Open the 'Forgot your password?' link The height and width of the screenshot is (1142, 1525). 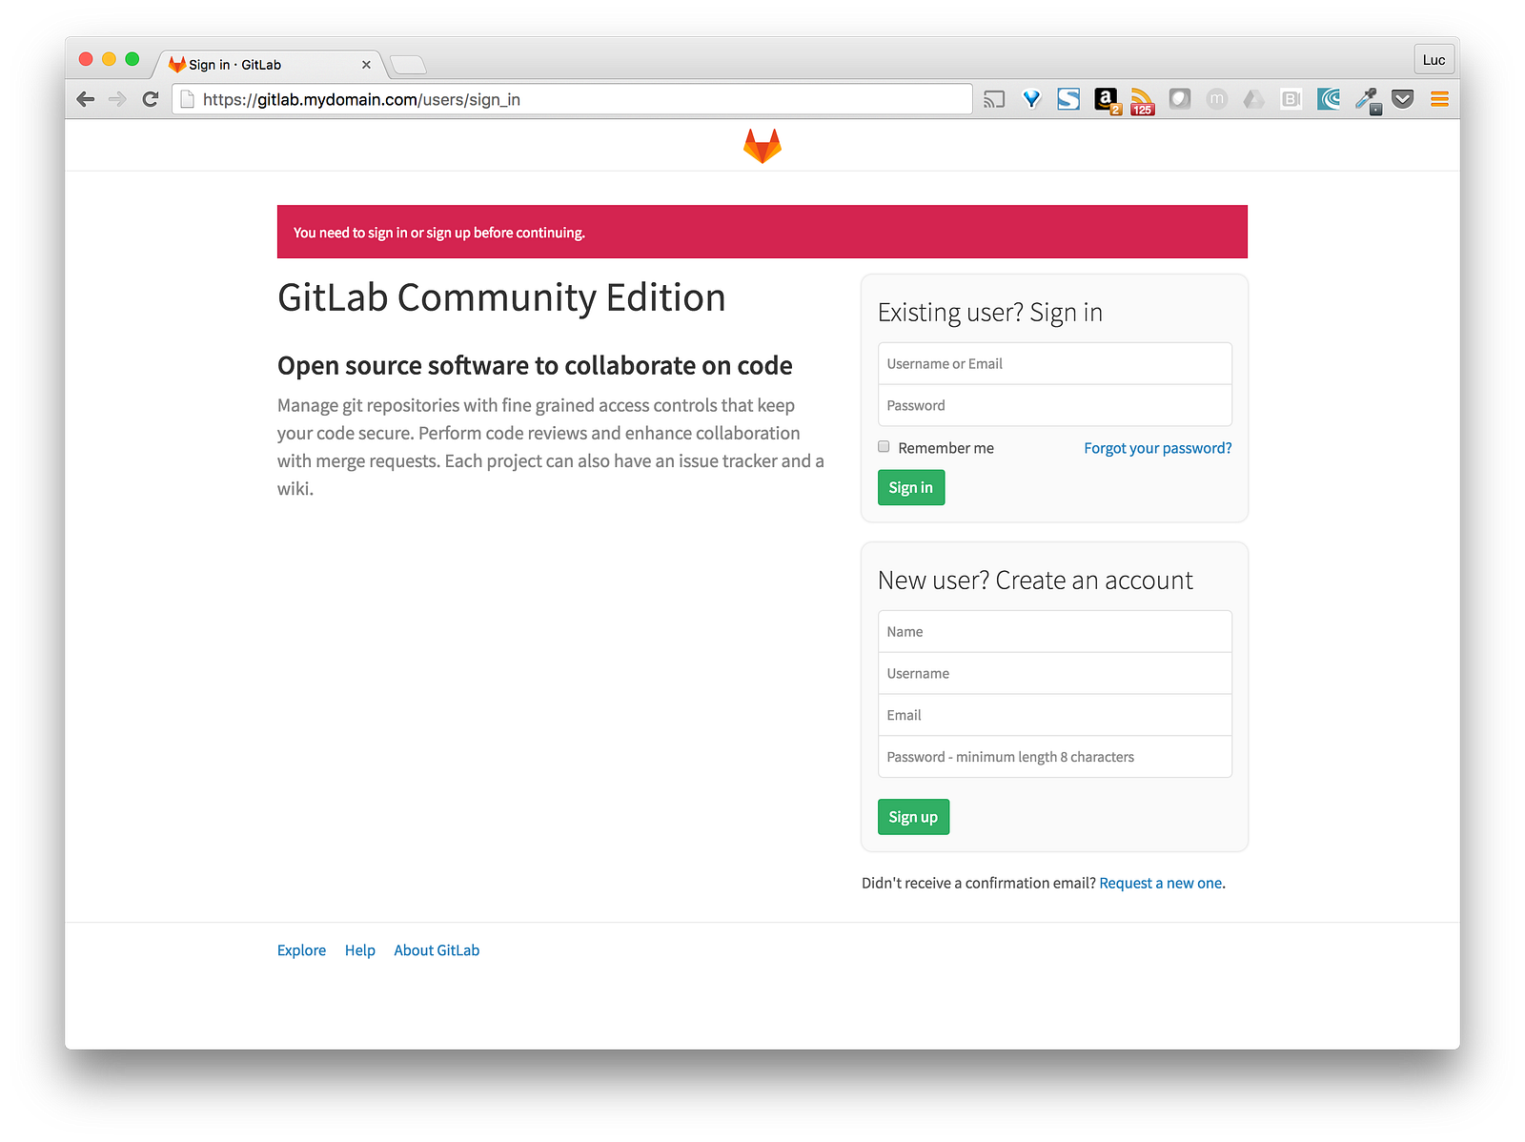click(1157, 448)
